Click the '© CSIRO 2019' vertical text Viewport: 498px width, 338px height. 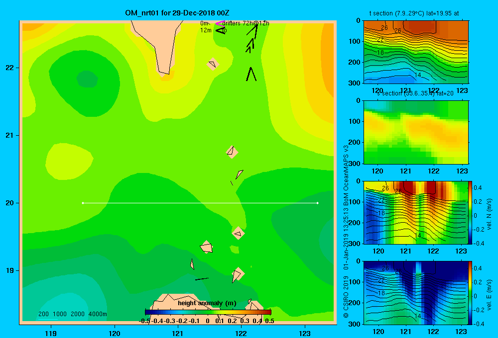346,296
